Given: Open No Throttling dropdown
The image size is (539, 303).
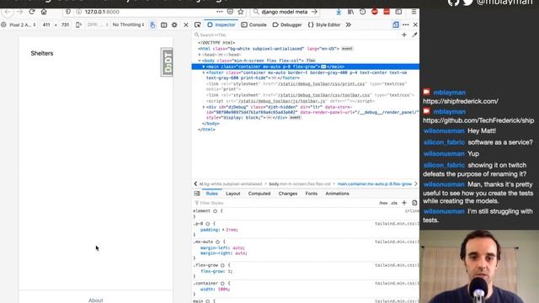Looking at the screenshot, I should pyautogui.click(x=128, y=24).
